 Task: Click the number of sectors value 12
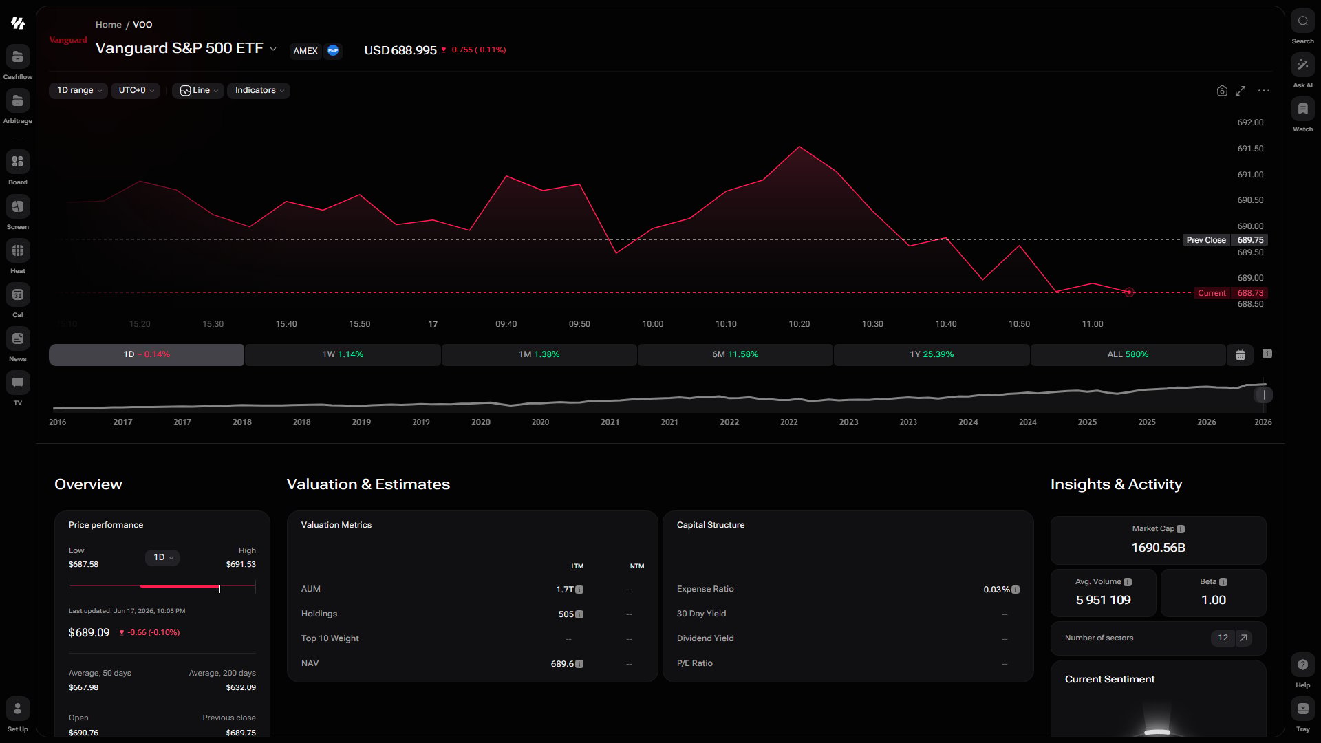click(1223, 638)
